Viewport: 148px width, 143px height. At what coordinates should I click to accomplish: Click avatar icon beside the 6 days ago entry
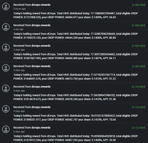pos(6,129)
